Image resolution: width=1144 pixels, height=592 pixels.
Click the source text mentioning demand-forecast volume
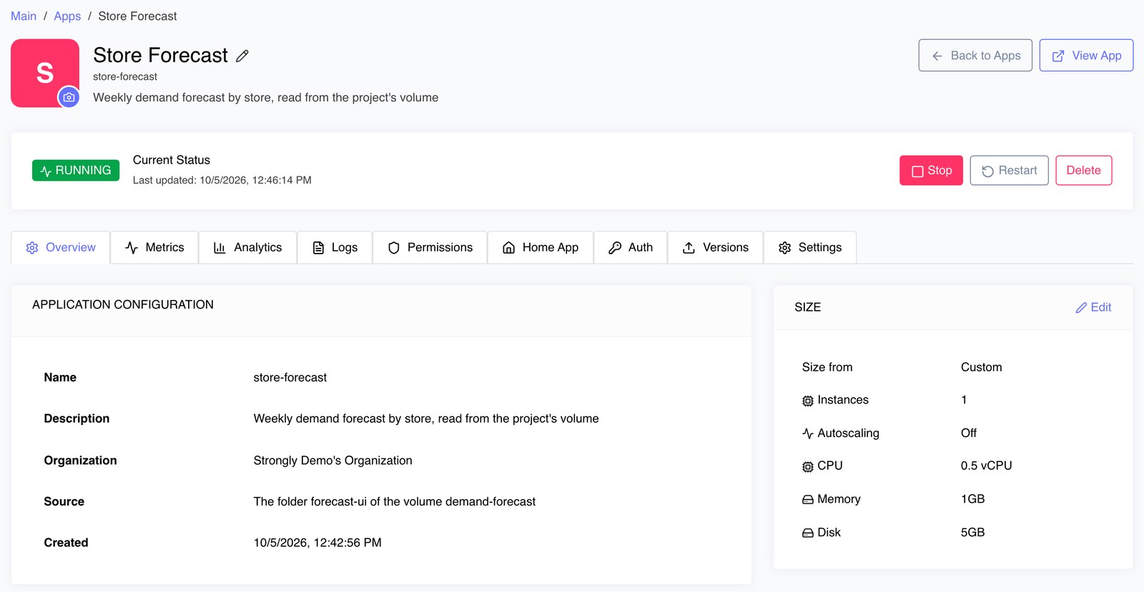(394, 501)
